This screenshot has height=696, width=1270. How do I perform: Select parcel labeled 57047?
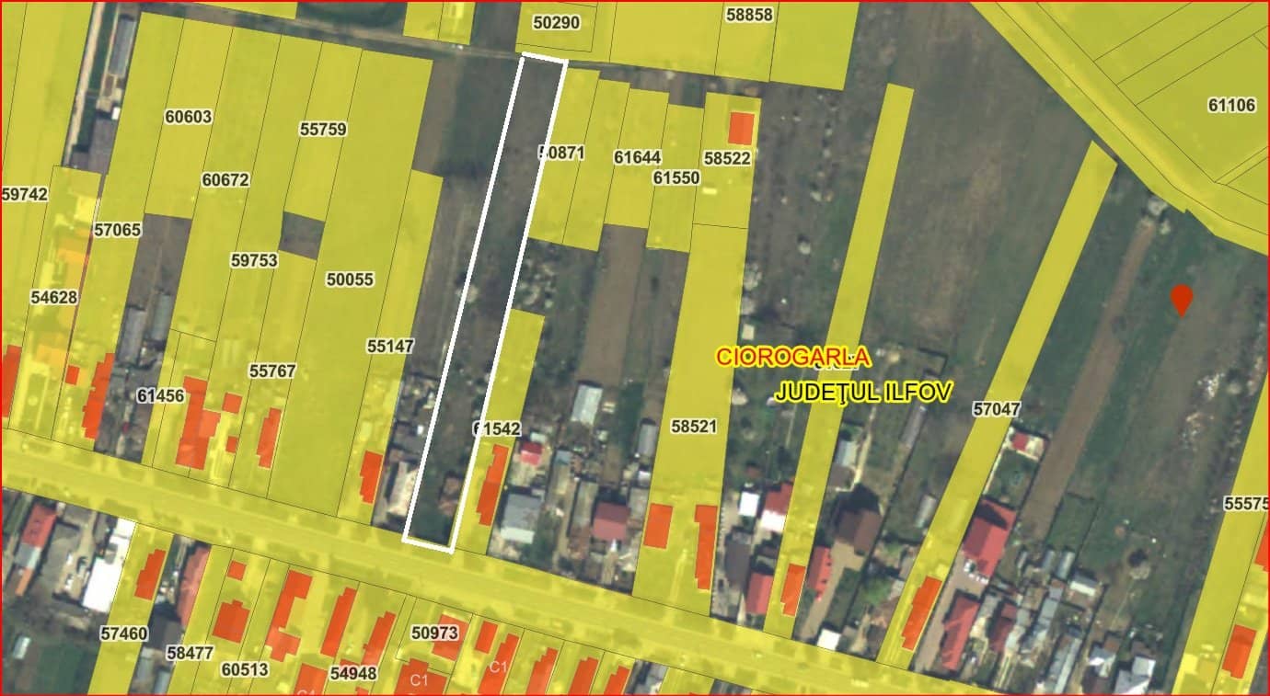(997, 408)
